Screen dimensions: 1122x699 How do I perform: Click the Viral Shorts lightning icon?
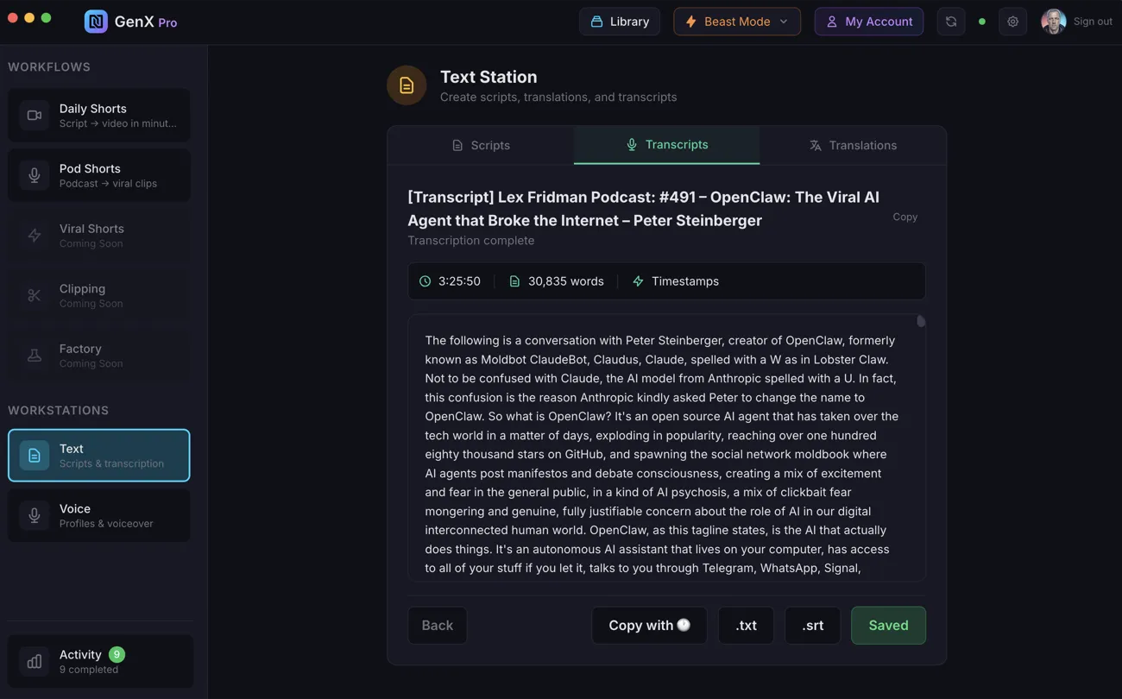coord(34,236)
